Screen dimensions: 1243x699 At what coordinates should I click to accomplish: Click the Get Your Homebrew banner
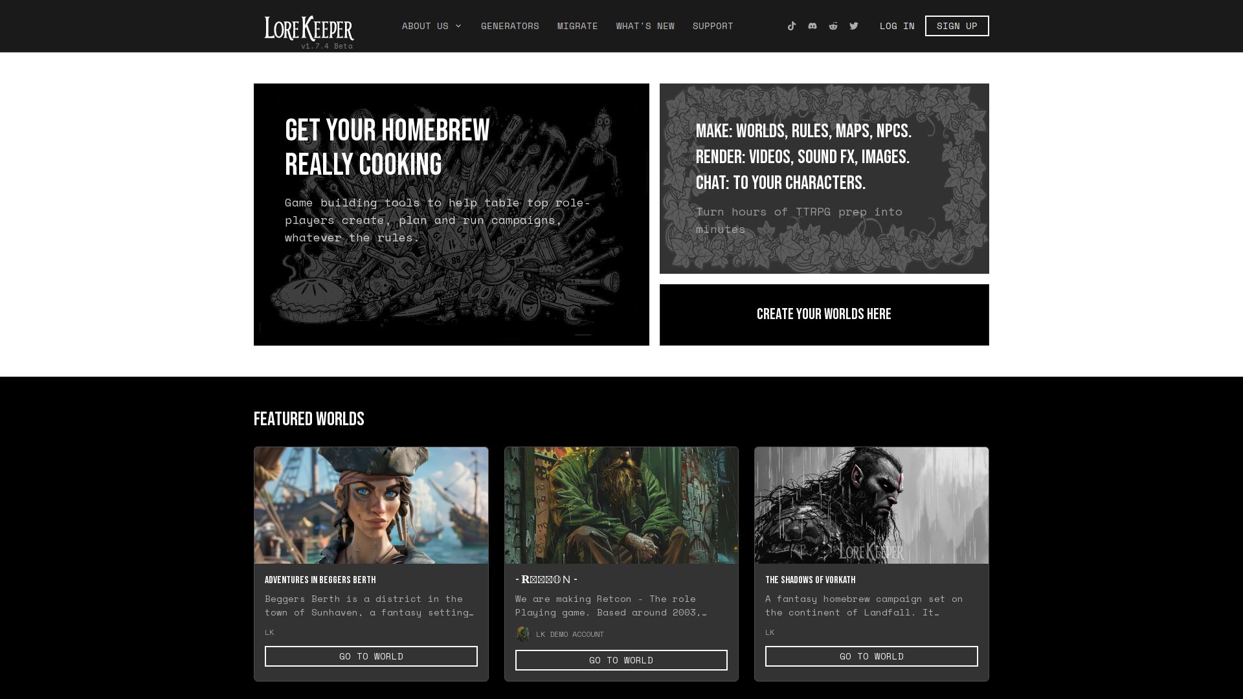point(451,214)
